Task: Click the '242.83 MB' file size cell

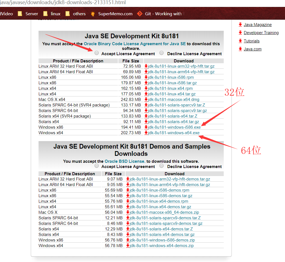Action: 131,100
